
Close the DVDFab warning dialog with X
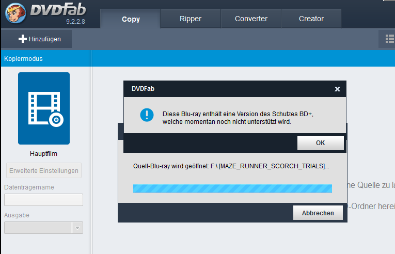(337, 89)
